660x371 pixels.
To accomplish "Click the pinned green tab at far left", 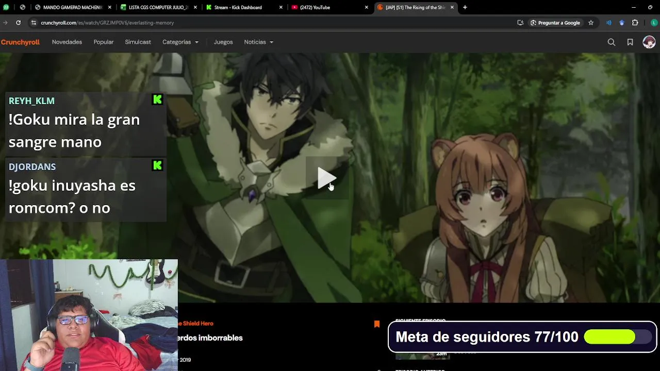I will 6,7.
